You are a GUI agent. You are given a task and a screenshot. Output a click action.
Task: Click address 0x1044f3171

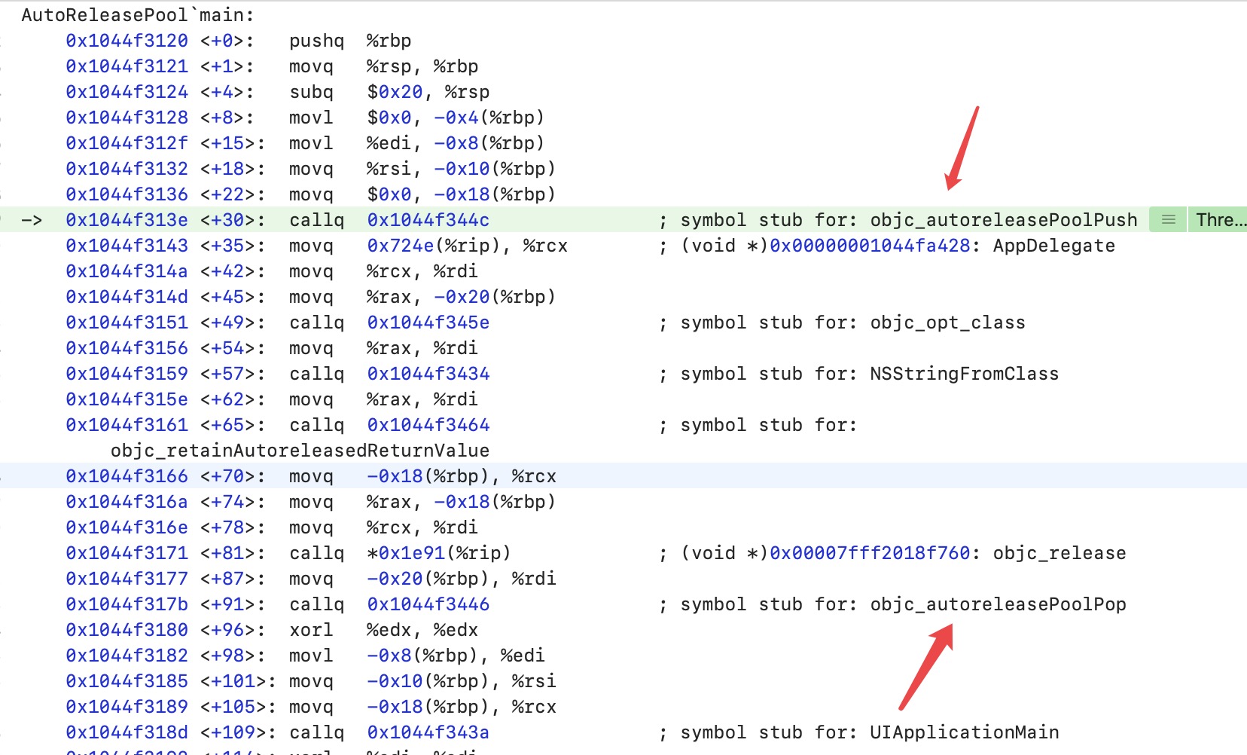pyautogui.click(x=127, y=553)
